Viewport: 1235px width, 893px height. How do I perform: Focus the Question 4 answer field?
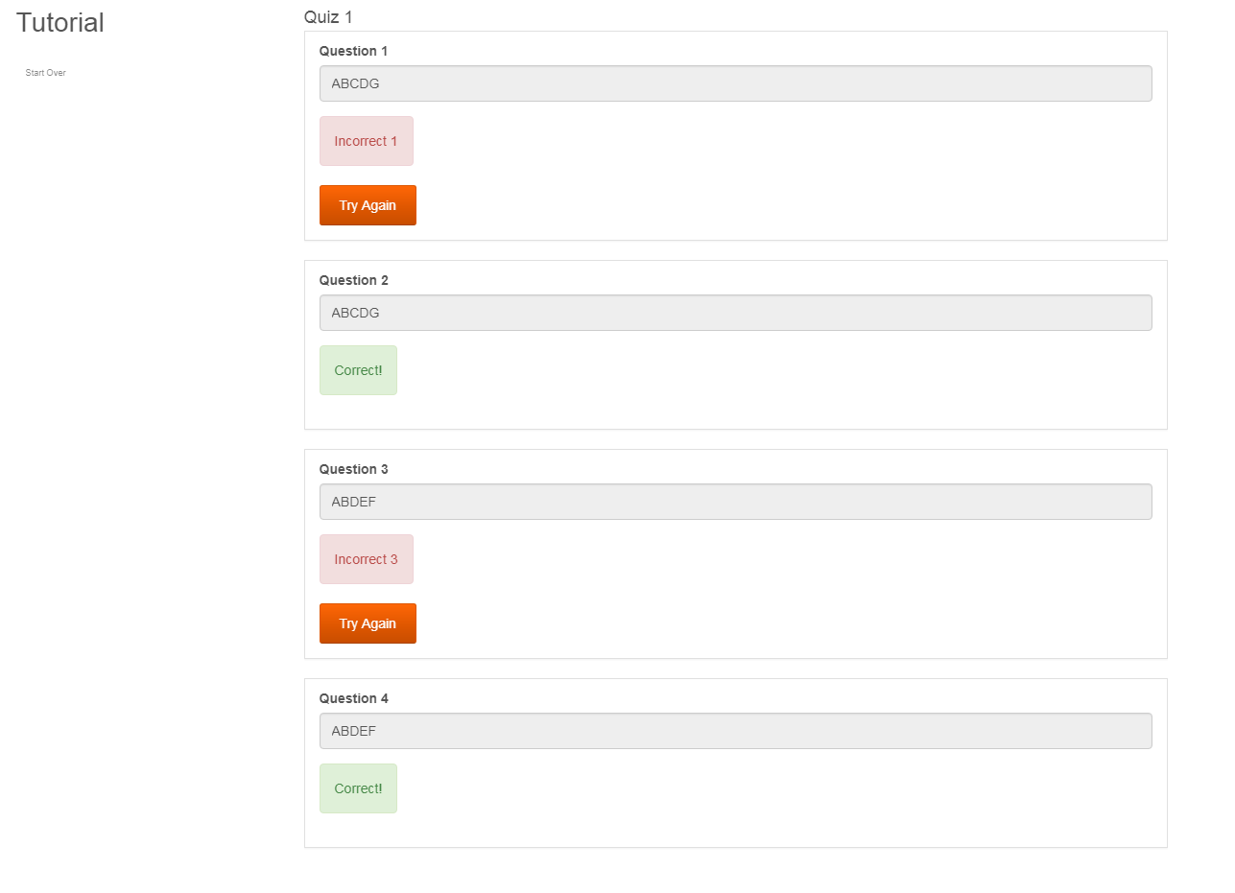coord(735,731)
